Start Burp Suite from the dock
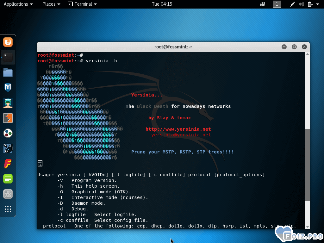The image size is (324, 243). click(x=8, y=118)
